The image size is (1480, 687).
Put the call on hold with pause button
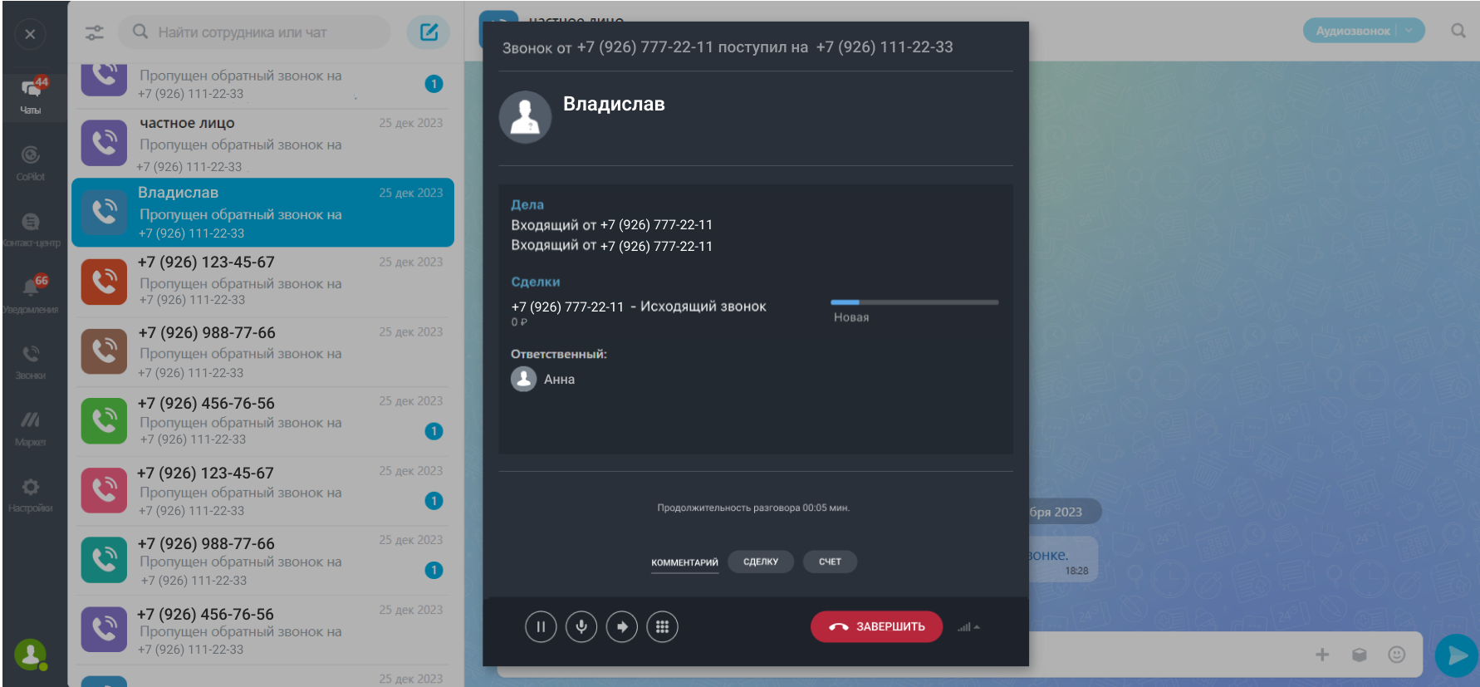coord(541,627)
